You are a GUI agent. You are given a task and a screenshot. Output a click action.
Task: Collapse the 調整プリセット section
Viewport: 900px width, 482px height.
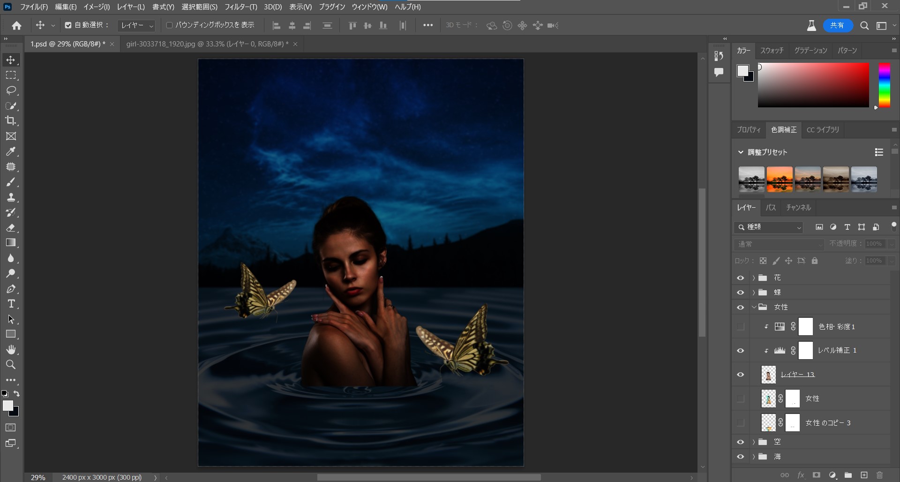tap(741, 152)
